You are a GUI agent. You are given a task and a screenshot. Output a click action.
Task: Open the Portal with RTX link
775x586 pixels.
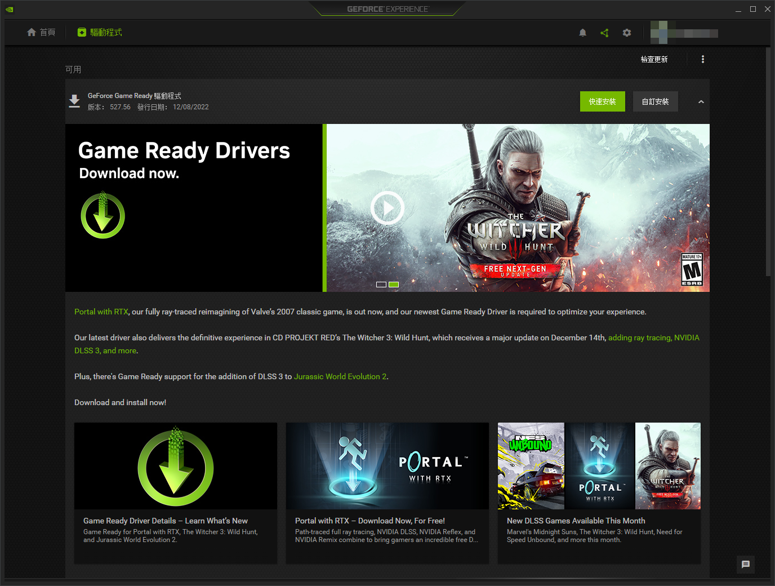point(101,312)
